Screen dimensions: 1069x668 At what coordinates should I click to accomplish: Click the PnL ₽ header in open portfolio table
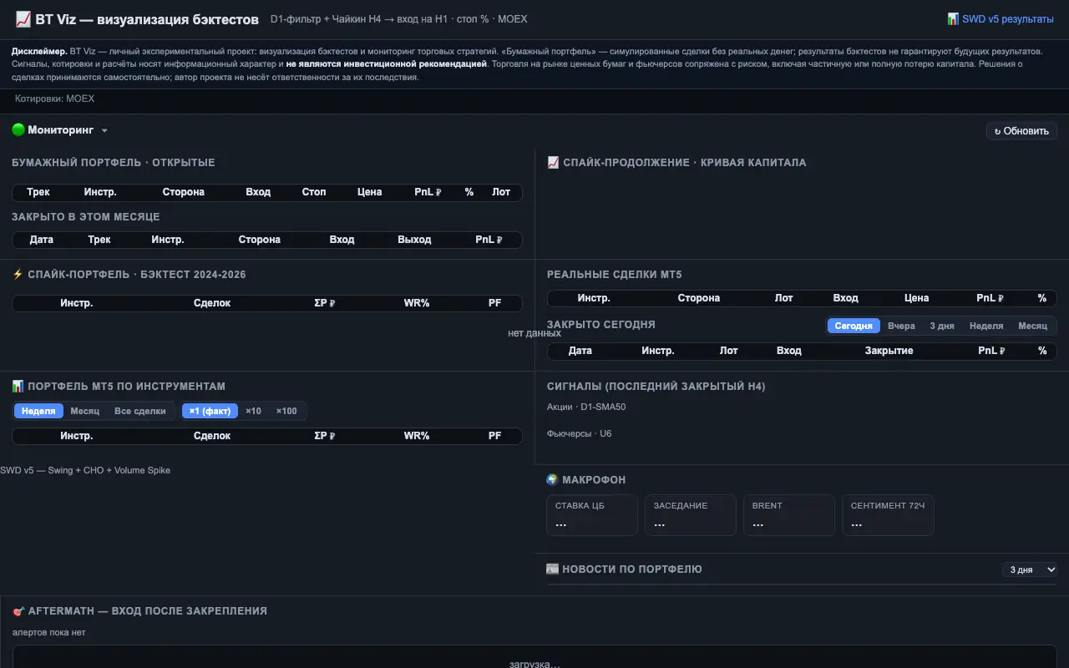[x=428, y=192]
